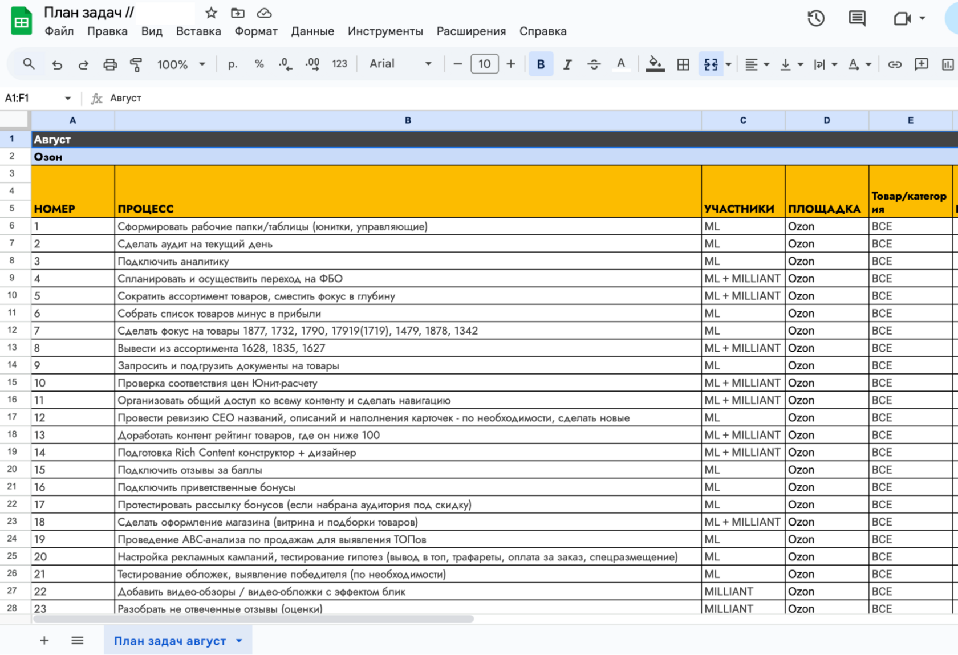Image resolution: width=958 pixels, height=655 pixels.
Task: Toggle bold formatting
Action: (541, 64)
